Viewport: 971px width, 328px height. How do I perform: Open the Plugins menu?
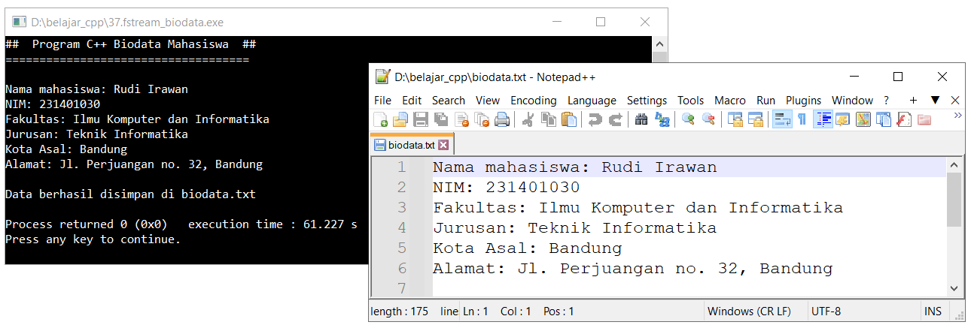804,101
